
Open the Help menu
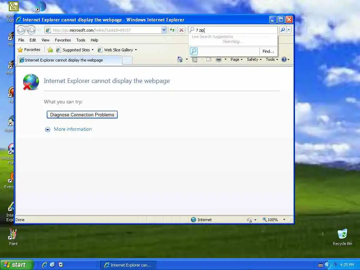[x=94, y=40]
